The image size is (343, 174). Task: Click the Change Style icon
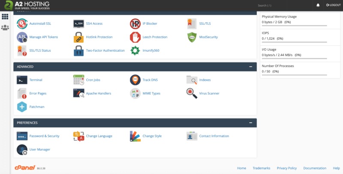click(135, 136)
